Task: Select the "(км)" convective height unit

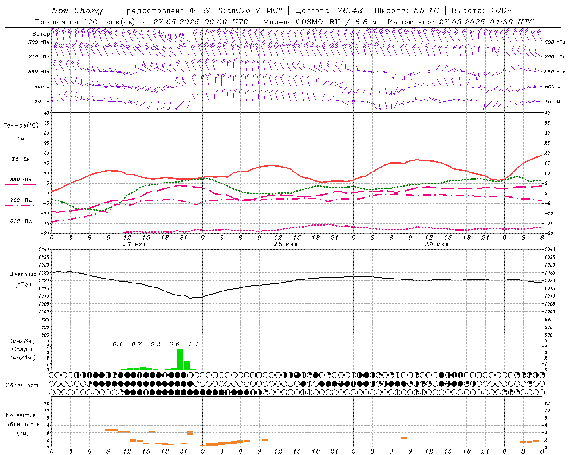Action: pos(23,433)
